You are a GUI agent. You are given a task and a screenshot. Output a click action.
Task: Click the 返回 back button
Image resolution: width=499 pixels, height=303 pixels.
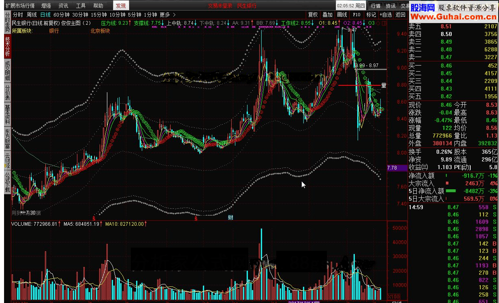(401, 15)
